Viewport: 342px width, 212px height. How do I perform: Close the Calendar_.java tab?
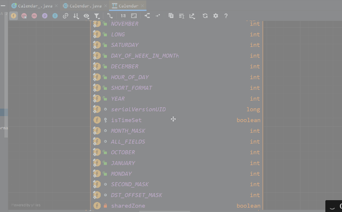tap(56, 6)
